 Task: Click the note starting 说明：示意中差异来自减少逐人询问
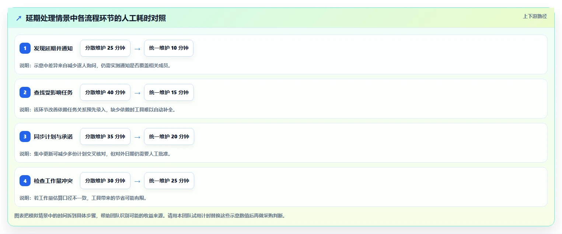(x=95, y=65)
